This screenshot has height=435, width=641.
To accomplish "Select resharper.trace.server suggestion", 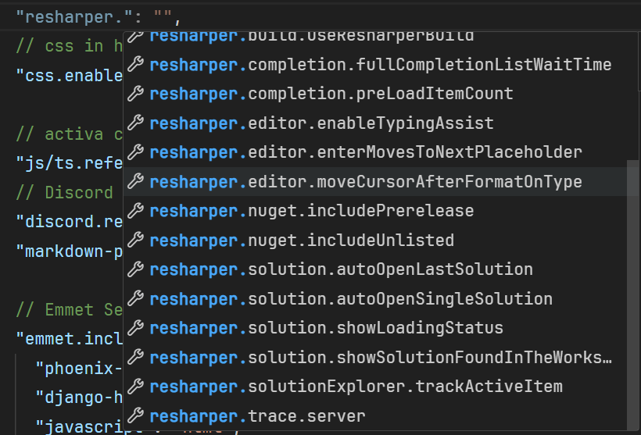I will point(375,415).
